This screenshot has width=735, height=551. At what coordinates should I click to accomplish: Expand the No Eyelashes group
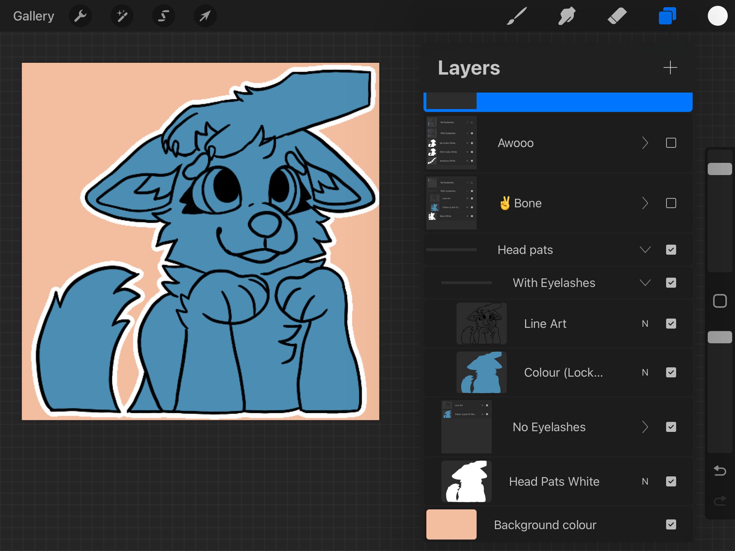click(645, 427)
